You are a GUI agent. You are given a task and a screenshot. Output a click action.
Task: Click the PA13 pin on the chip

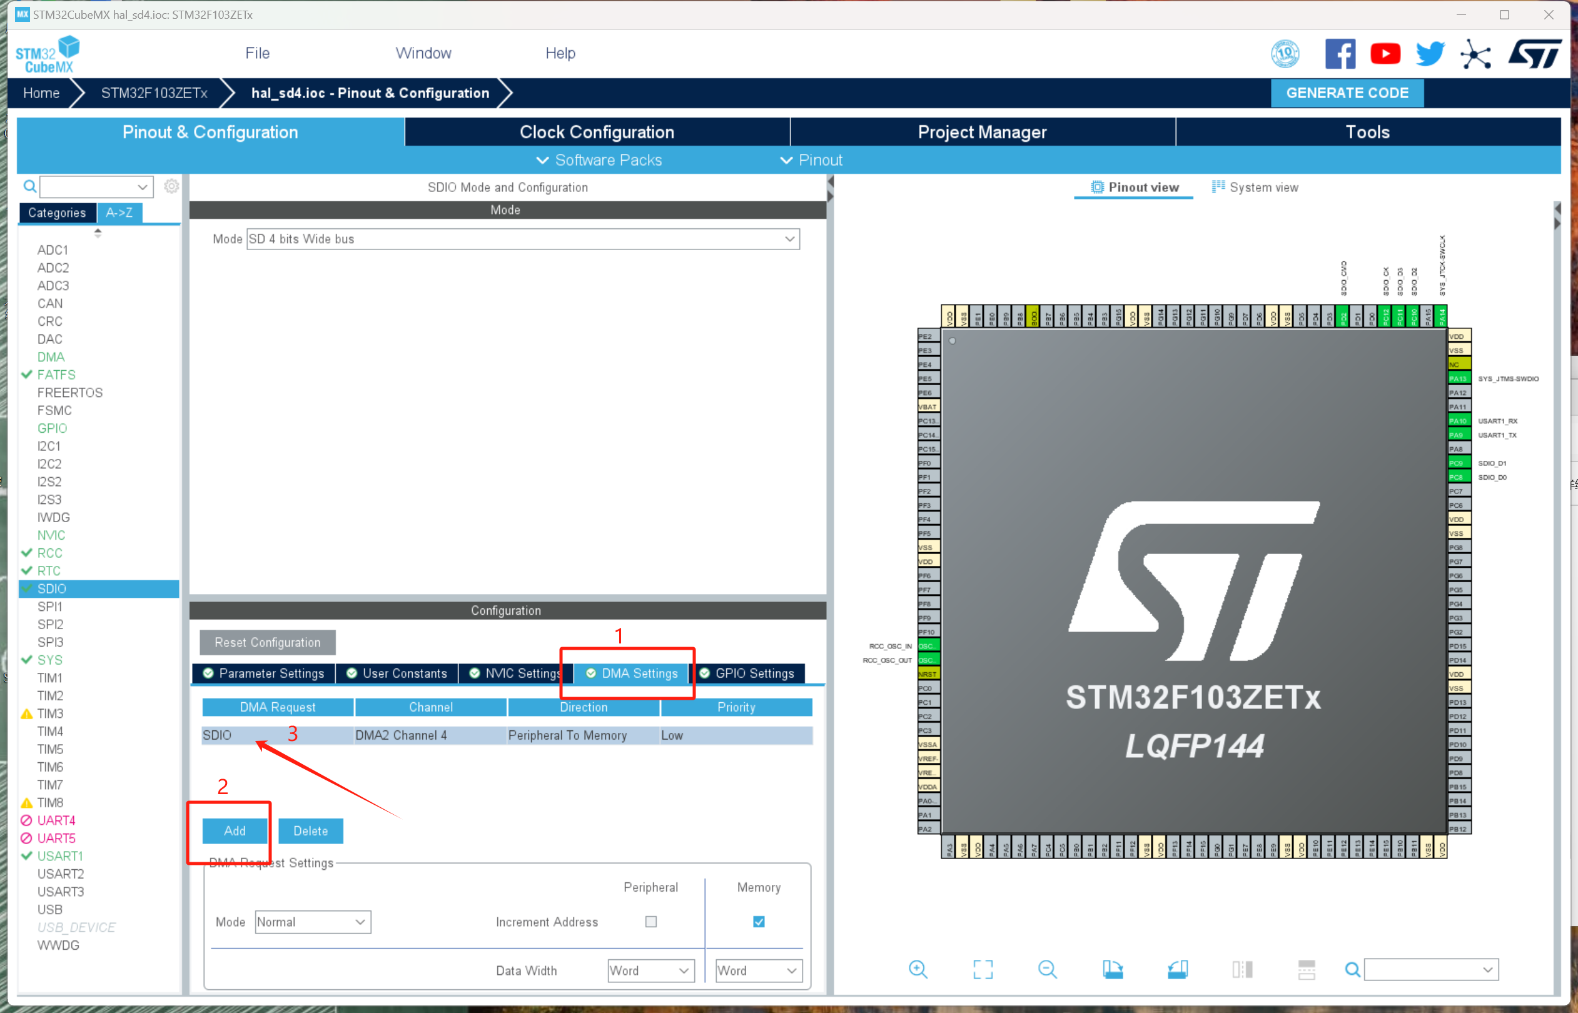click(1459, 378)
